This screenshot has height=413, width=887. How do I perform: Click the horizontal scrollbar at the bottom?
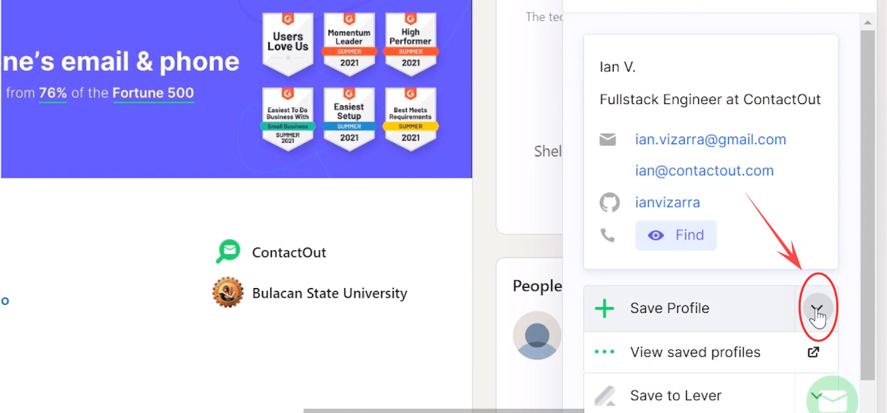(444, 410)
